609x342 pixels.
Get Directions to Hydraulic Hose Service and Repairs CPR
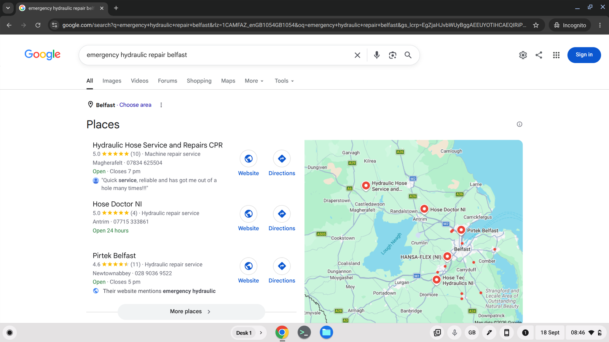click(x=282, y=163)
